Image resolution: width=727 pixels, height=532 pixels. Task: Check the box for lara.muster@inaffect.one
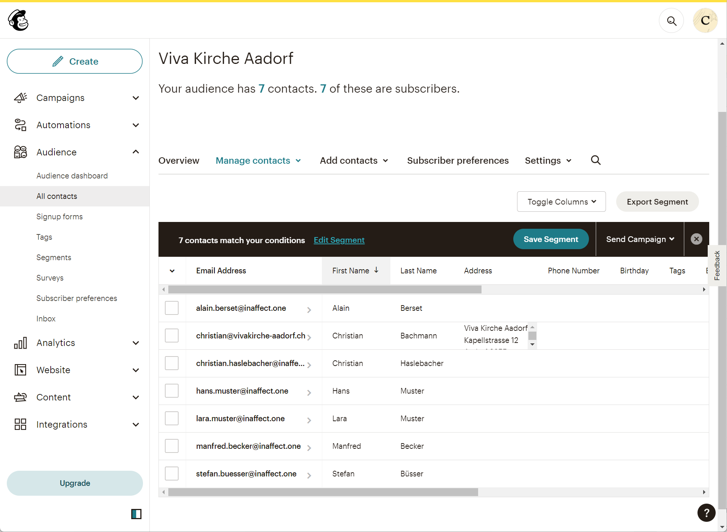(x=172, y=418)
